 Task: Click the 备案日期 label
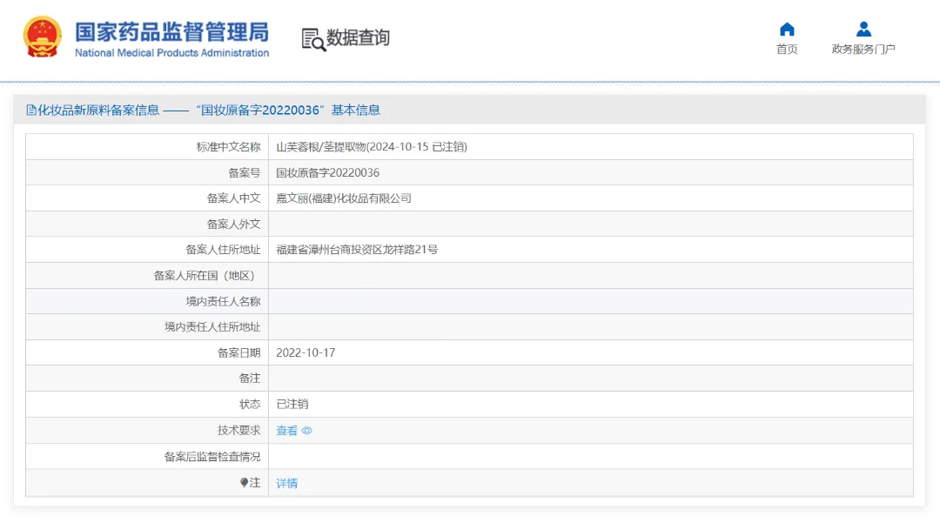tap(239, 352)
